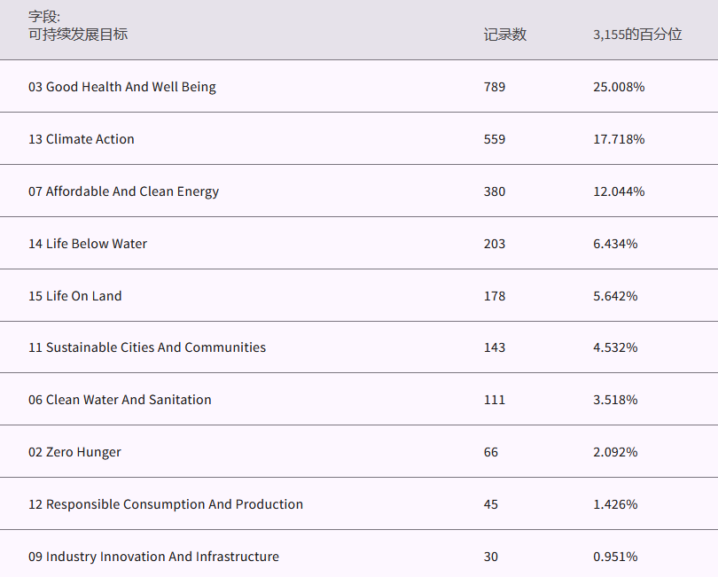Viewport: 718px width, 577px height.
Task: Click the 3,155的百分位 column header
Action: tap(637, 35)
